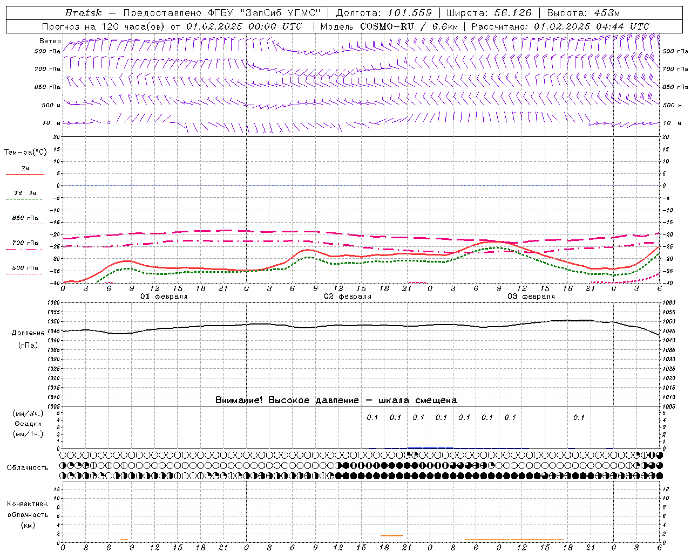Click the '03 февраля' date label
The width and height of the screenshot is (691, 552).
tap(531, 296)
